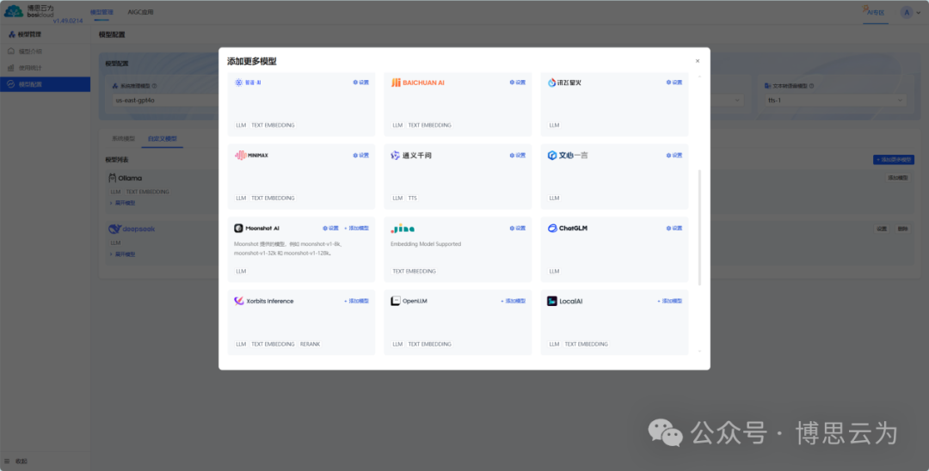
Task: Switch to 模型管理 top tab
Action: coord(102,12)
